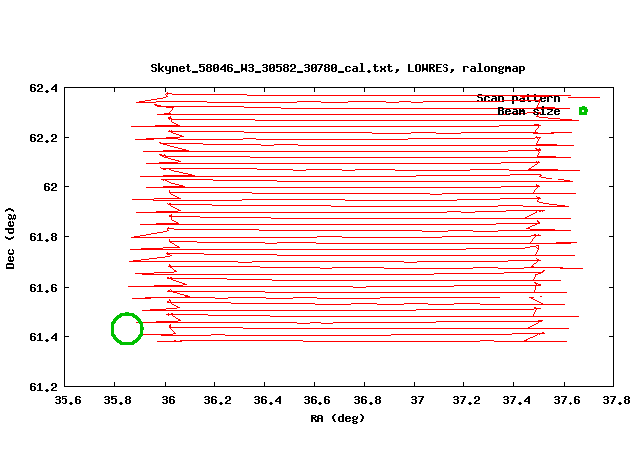Click the 35.6 RA tick label
Image resolution: width=635 pixels, height=476 pixels.
(67, 400)
